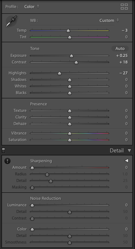
Task: Open the Profile Color dropdown
Action: pyautogui.click(x=32, y=7)
